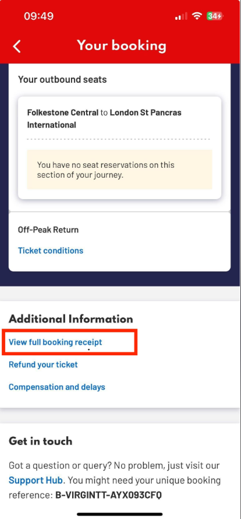Tap the Your booking page title

(x=121, y=46)
